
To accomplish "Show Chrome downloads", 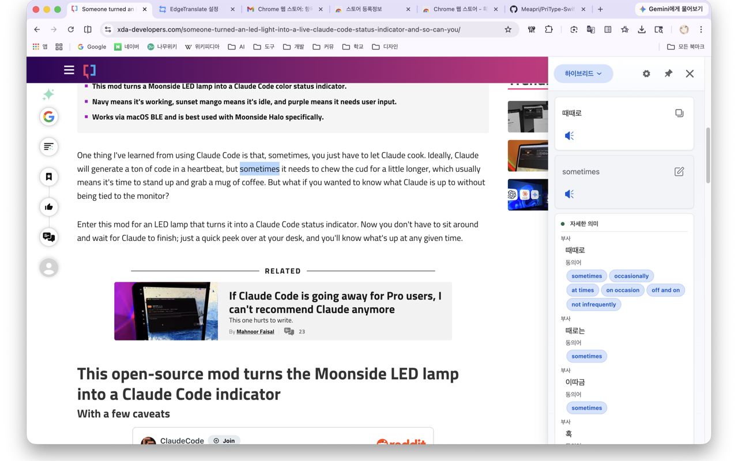I will (x=642, y=29).
